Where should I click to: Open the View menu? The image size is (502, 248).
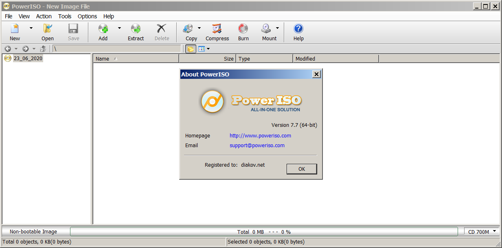(x=24, y=16)
